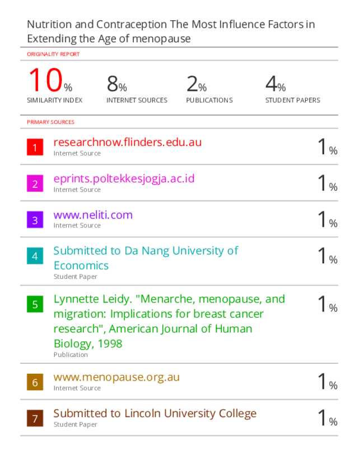Select Submitted to Lincoln University College source

tap(155, 413)
